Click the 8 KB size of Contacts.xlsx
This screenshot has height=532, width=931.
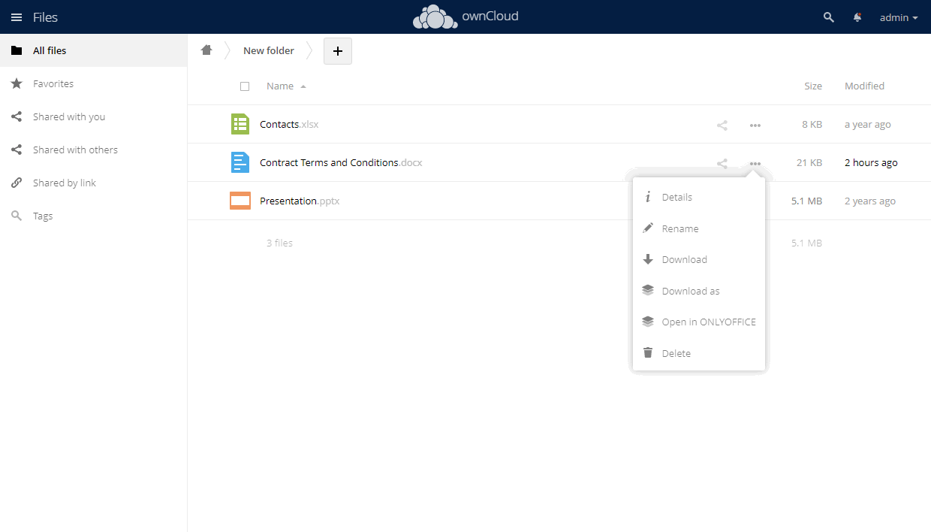(x=812, y=125)
